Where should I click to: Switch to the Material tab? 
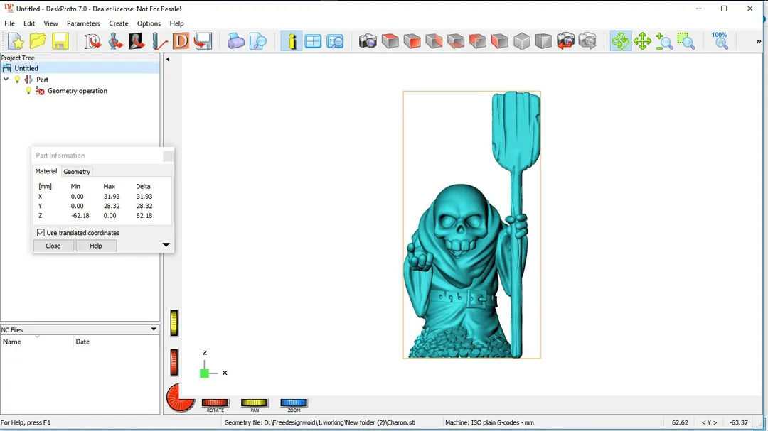(46, 171)
